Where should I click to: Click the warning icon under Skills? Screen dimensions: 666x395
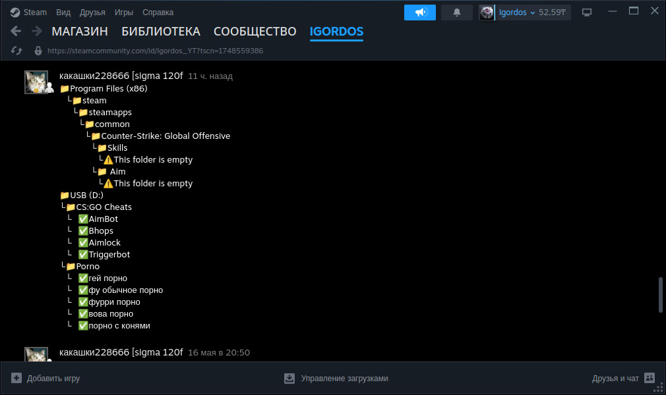(108, 160)
